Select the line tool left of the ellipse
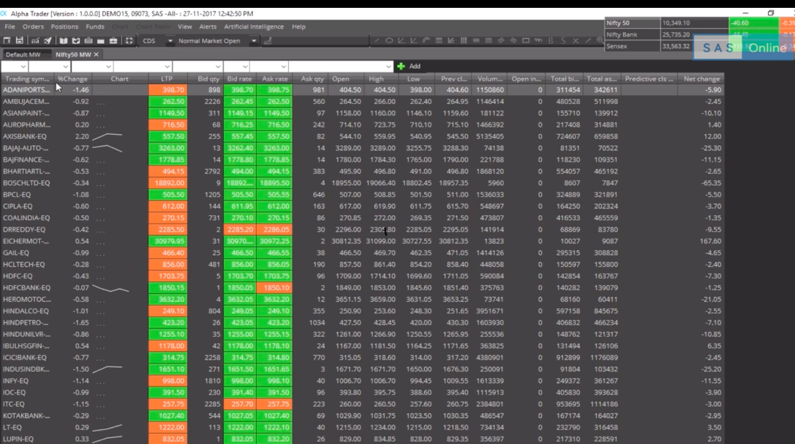Screen dimensions: 795x444 (x=377, y=40)
